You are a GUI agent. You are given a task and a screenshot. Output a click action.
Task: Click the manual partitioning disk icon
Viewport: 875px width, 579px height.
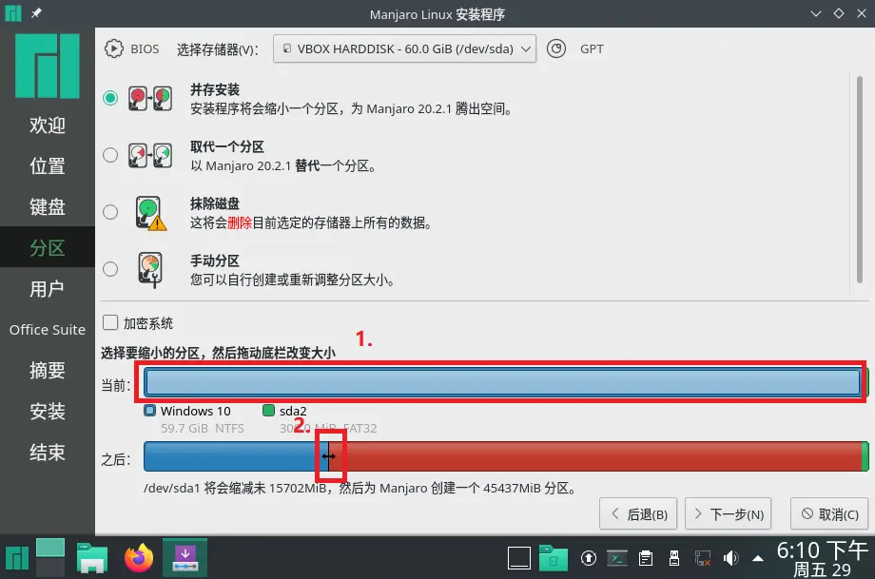pyautogui.click(x=149, y=269)
